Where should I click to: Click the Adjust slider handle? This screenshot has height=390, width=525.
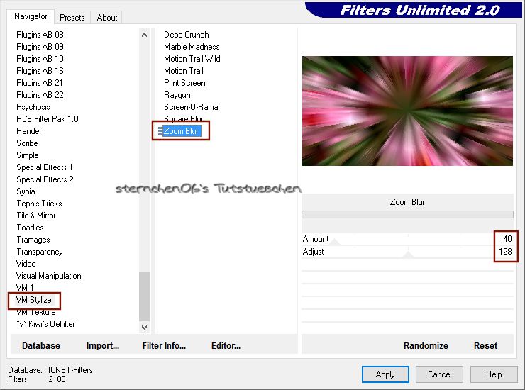(x=407, y=253)
